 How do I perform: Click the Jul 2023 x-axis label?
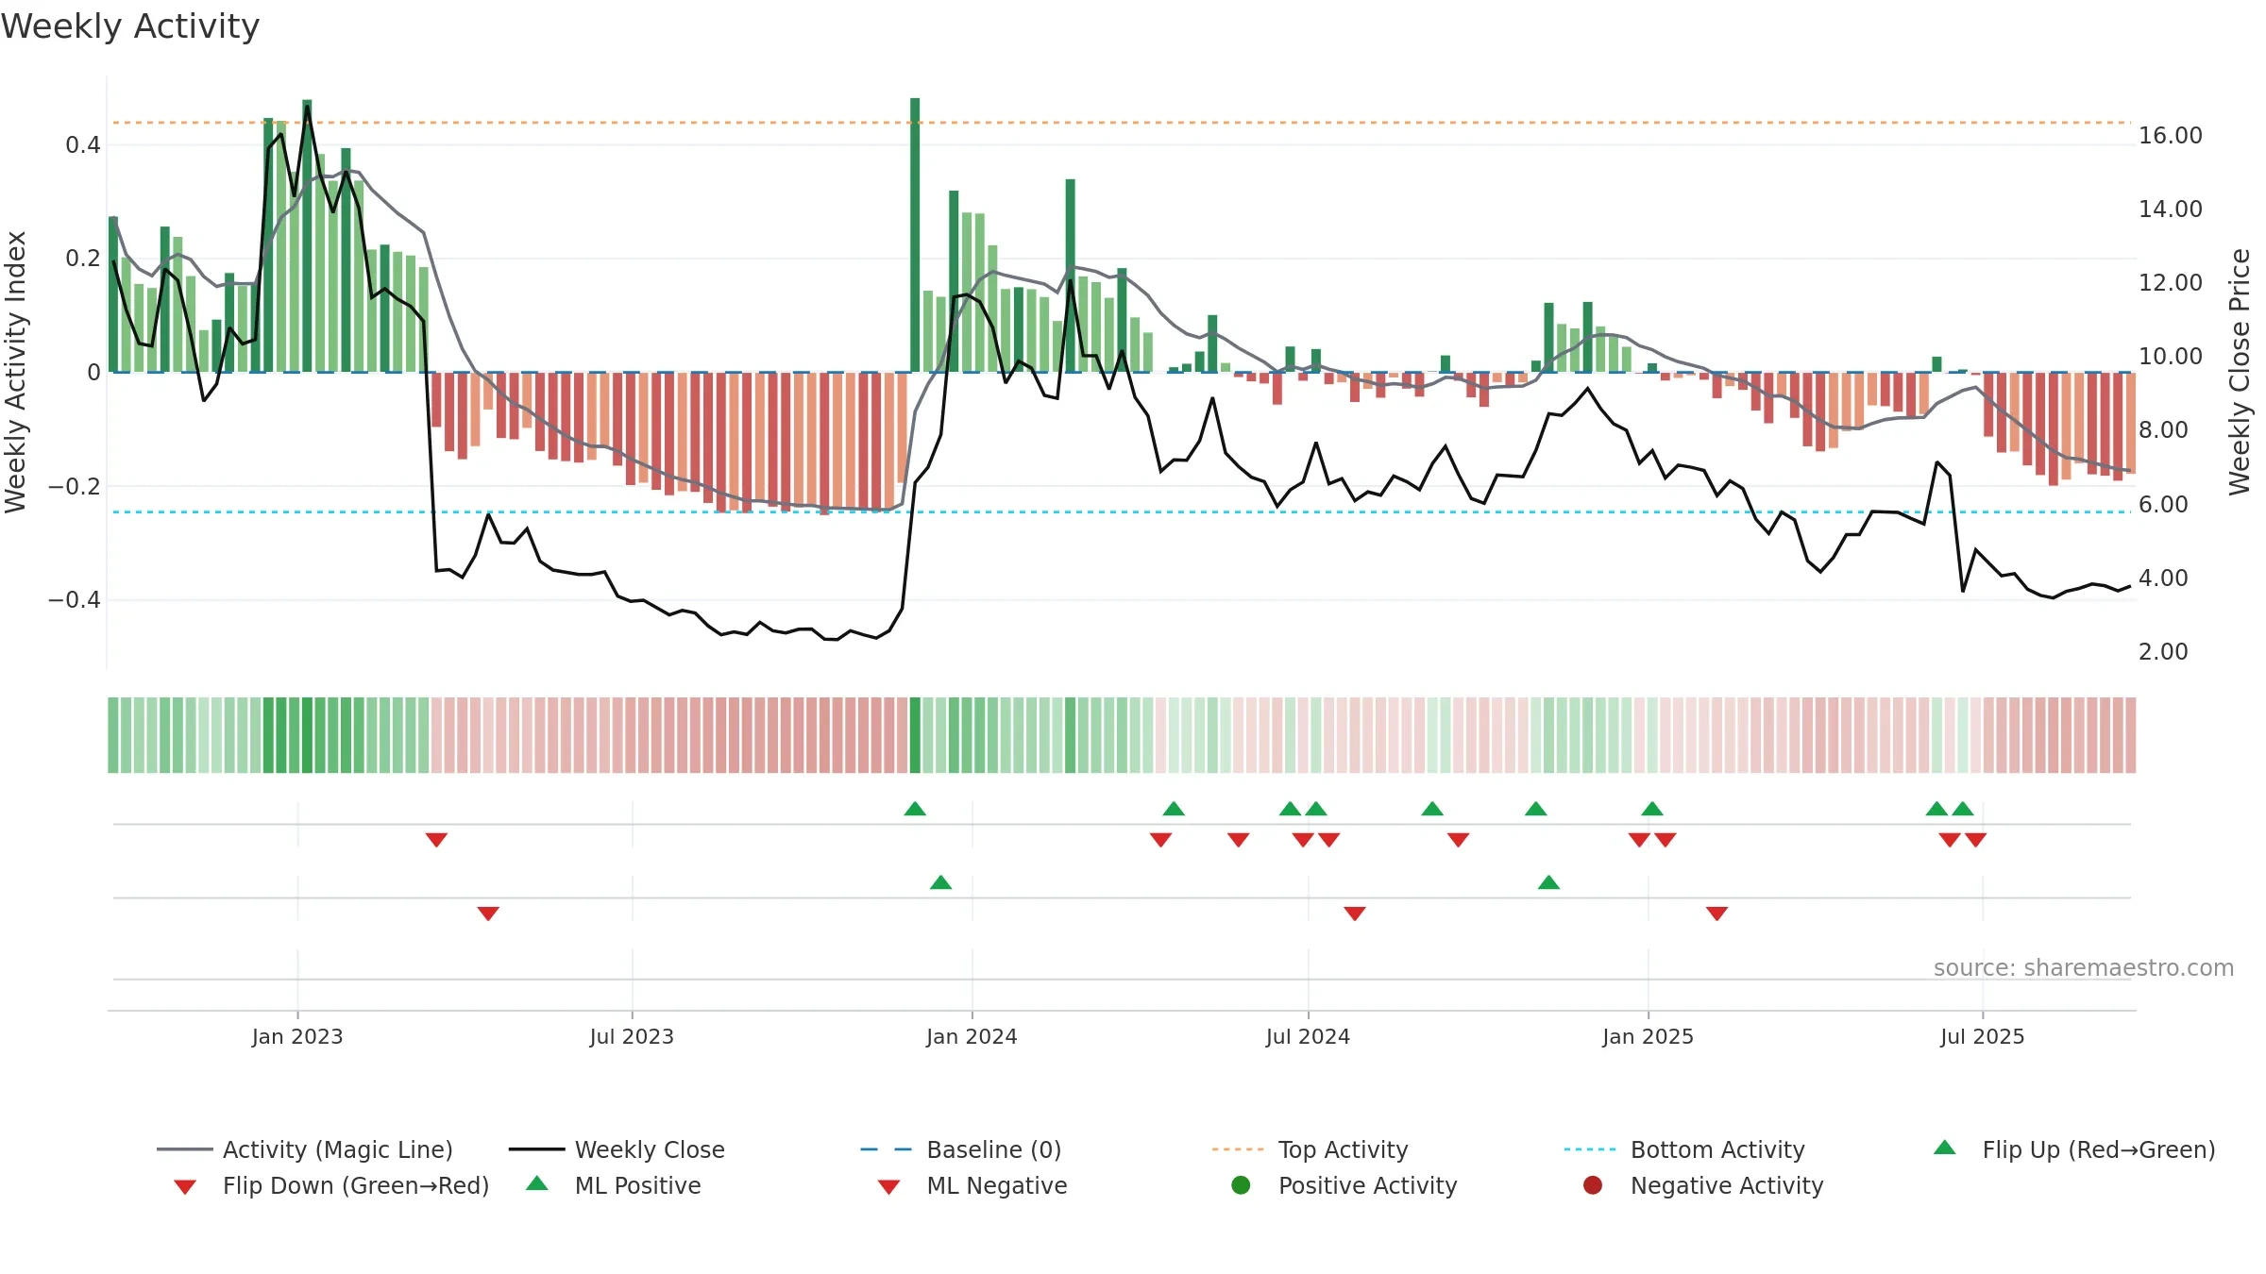[632, 1037]
